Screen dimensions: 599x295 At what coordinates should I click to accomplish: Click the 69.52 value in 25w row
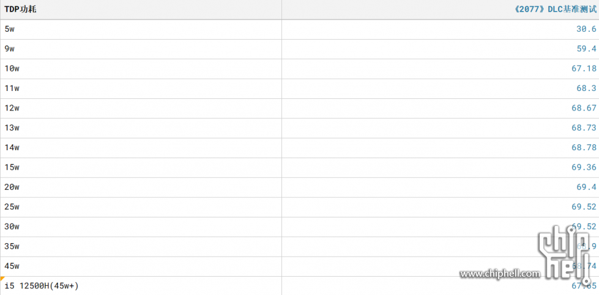tap(584, 207)
